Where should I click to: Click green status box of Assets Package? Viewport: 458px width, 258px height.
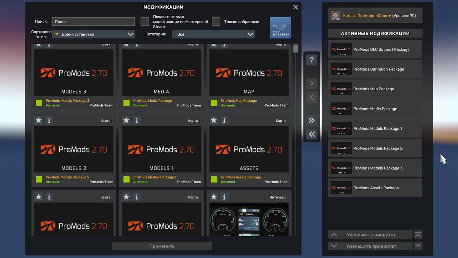(214, 180)
